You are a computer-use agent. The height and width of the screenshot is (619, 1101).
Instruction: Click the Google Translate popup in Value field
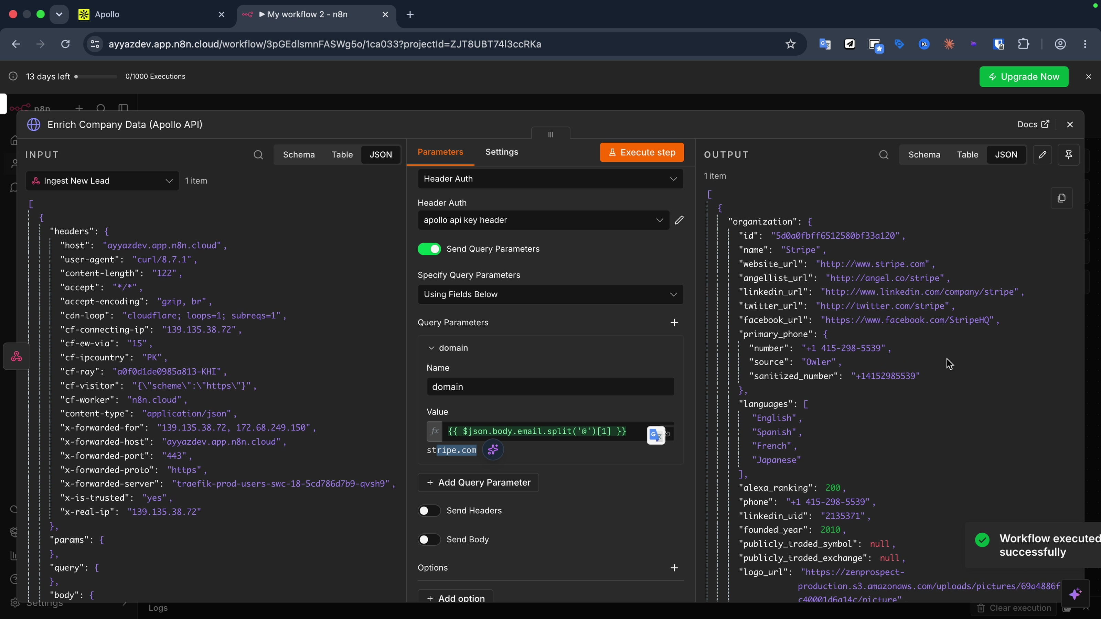pyautogui.click(x=656, y=435)
